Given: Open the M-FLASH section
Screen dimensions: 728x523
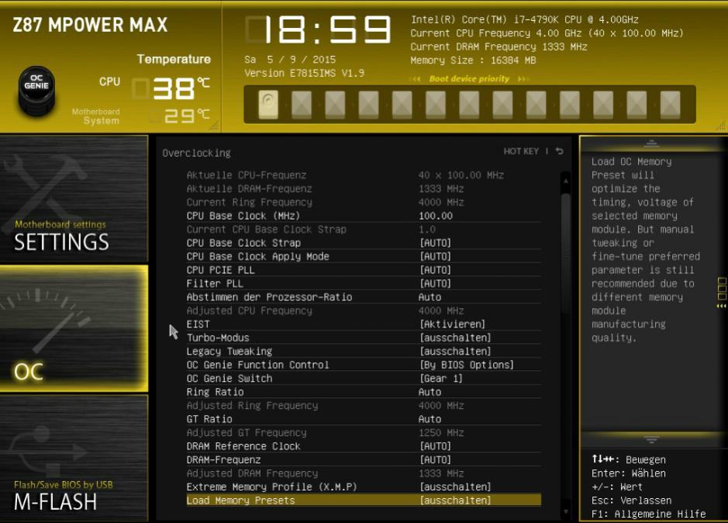Looking at the screenshot, I should [74, 458].
